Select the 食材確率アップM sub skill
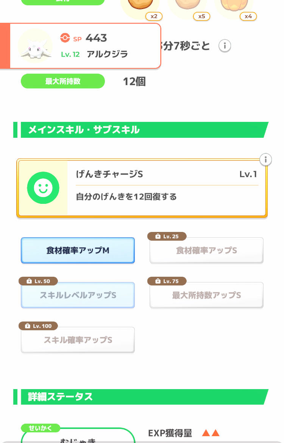The width and height of the screenshot is (284, 443). click(78, 251)
